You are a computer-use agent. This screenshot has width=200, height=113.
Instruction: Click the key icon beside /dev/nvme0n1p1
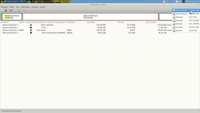click(17, 25)
